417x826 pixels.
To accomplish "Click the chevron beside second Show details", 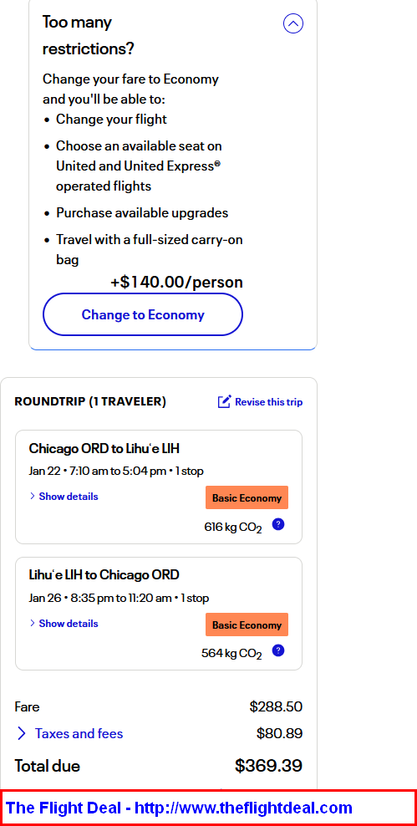I will [x=32, y=623].
